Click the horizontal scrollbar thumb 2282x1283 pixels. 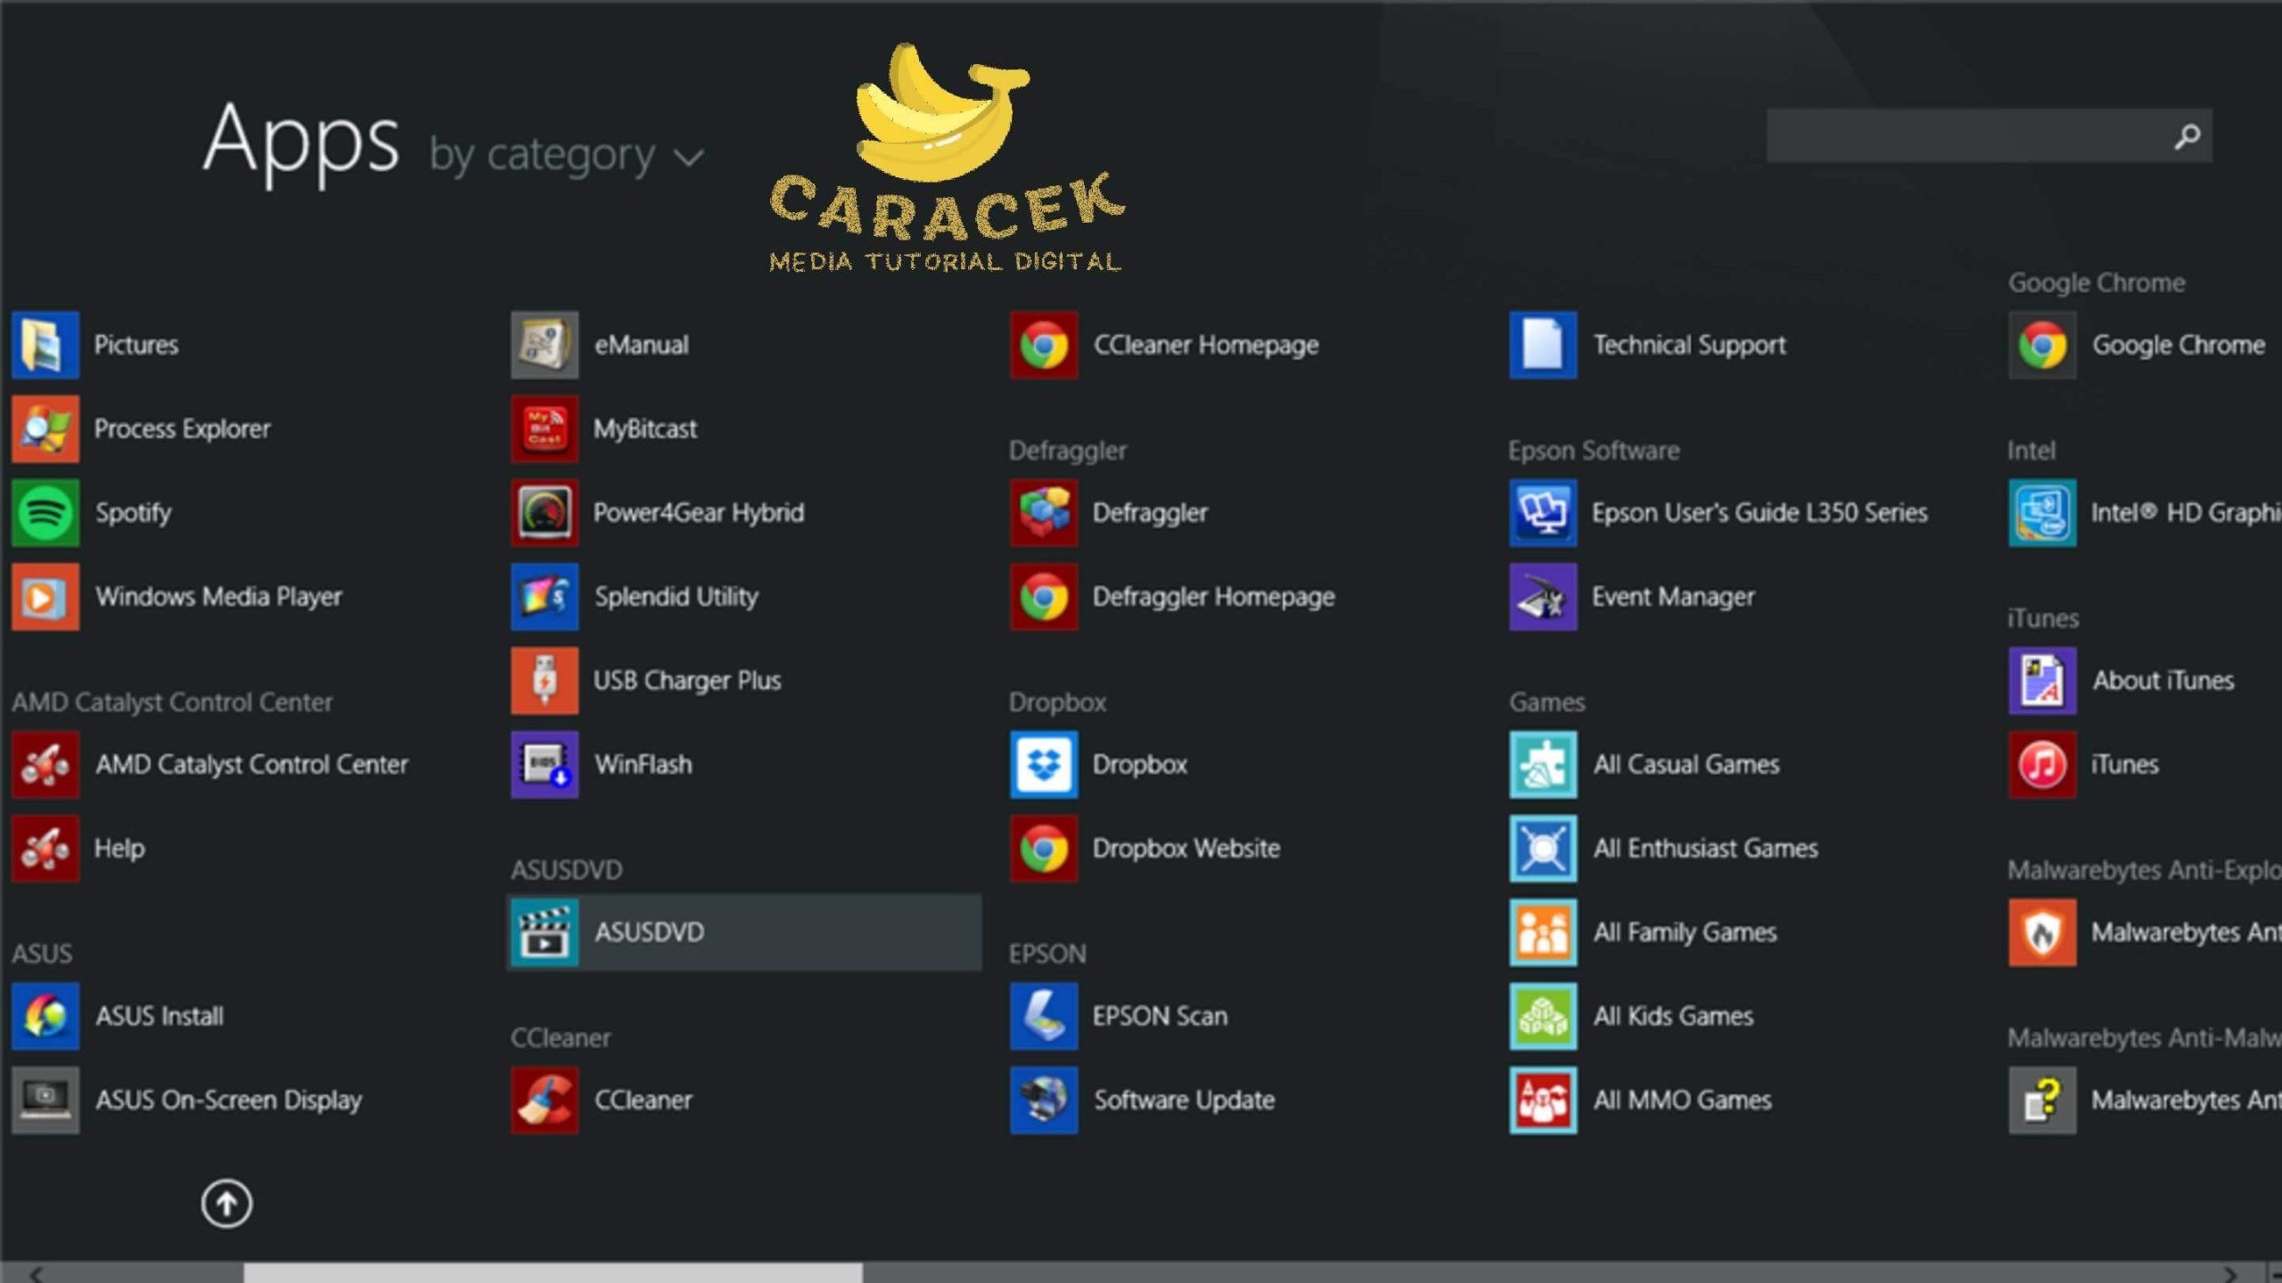[553, 1272]
